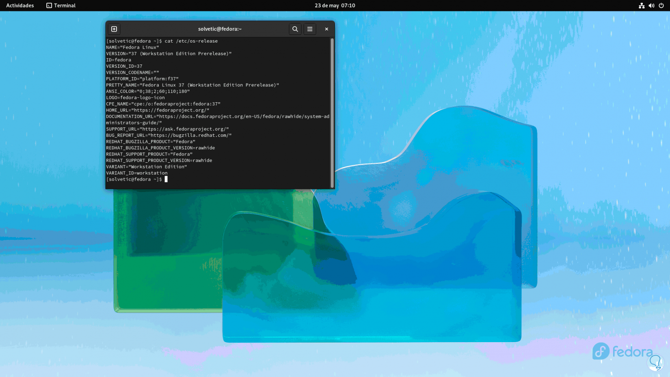The height and width of the screenshot is (377, 670).
Task: Open the terminal search tool
Action: (x=295, y=29)
